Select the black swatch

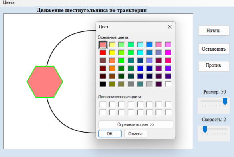[103, 84]
